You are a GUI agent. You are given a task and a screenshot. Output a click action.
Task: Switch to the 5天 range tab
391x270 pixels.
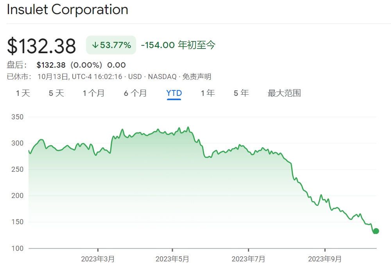(56, 93)
